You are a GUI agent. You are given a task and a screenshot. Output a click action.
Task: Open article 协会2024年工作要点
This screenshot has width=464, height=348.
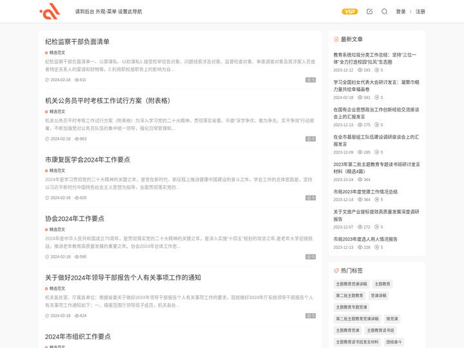point(75,218)
